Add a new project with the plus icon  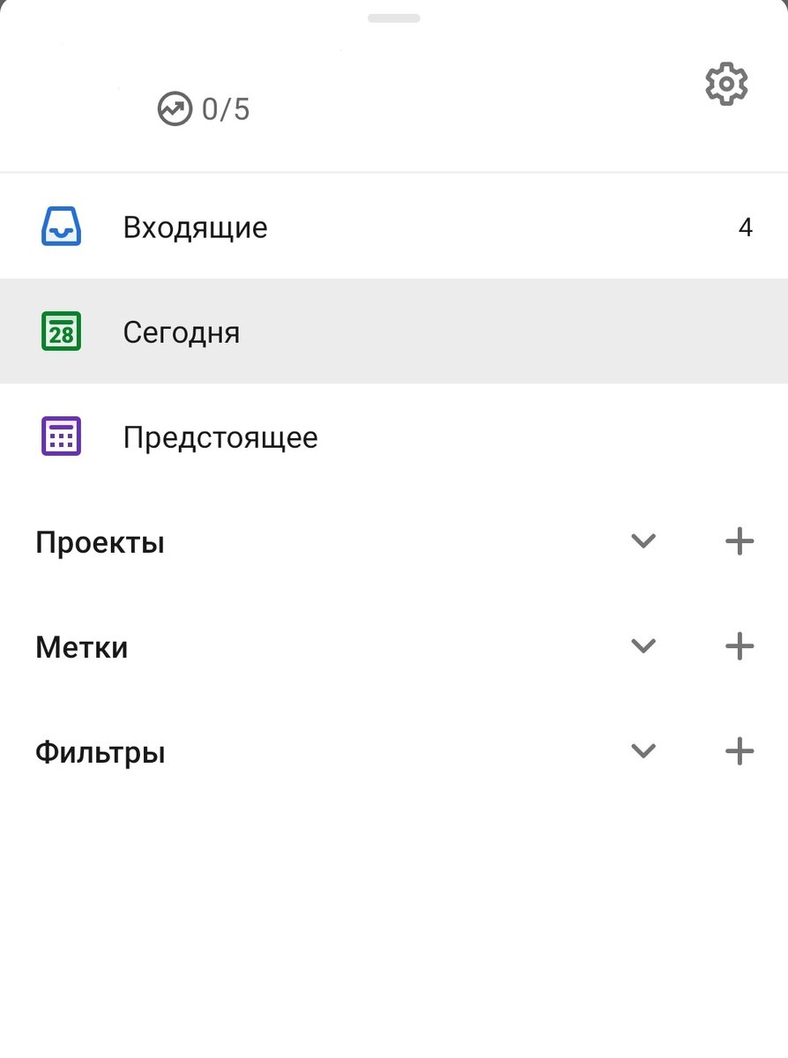[739, 541]
